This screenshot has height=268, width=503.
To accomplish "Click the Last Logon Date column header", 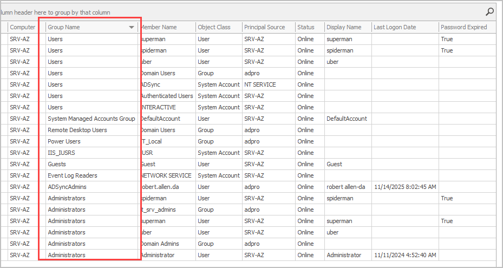I will coord(395,27).
